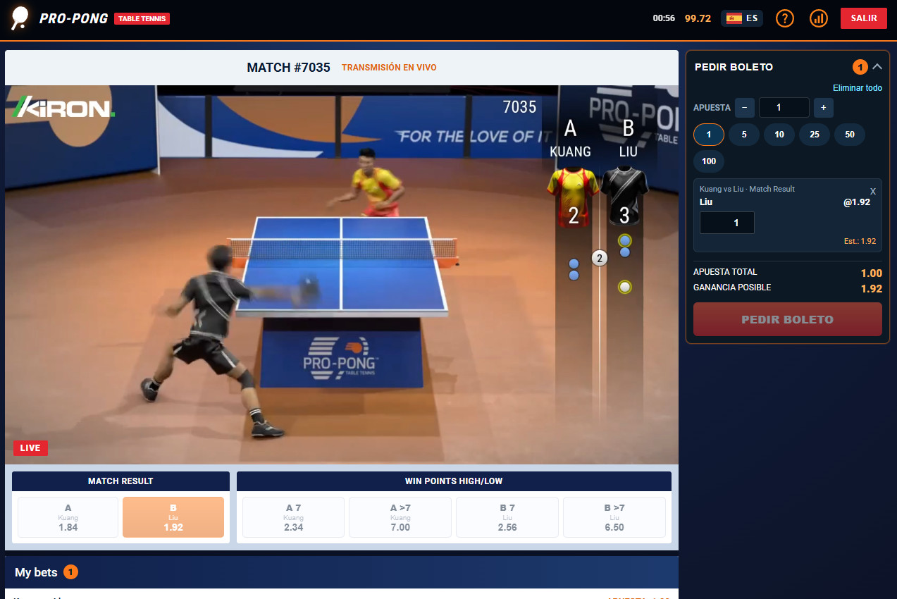The height and width of the screenshot is (599, 897).
Task: Select the 5 stake chip
Action: point(744,135)
